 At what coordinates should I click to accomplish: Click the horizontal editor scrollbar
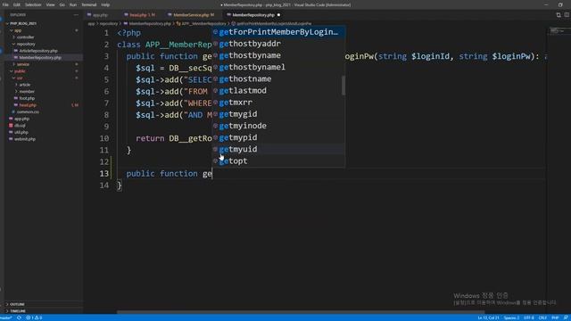pyautogui.click(x=301, y=312)
